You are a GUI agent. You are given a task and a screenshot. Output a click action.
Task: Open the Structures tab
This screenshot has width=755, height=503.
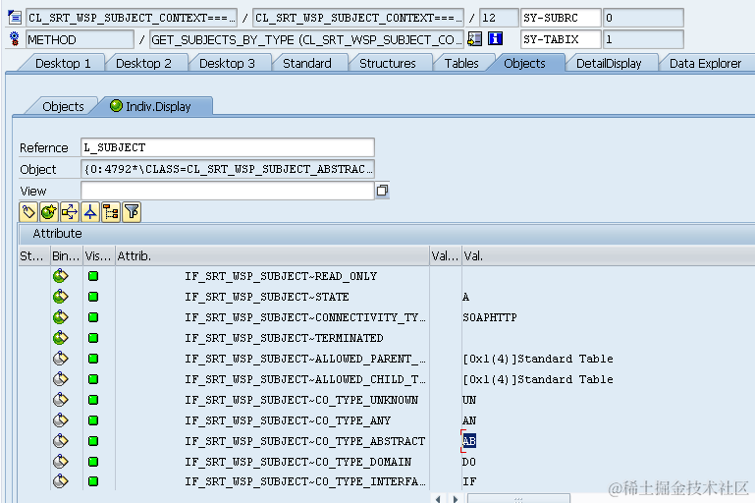coord(387,63)
